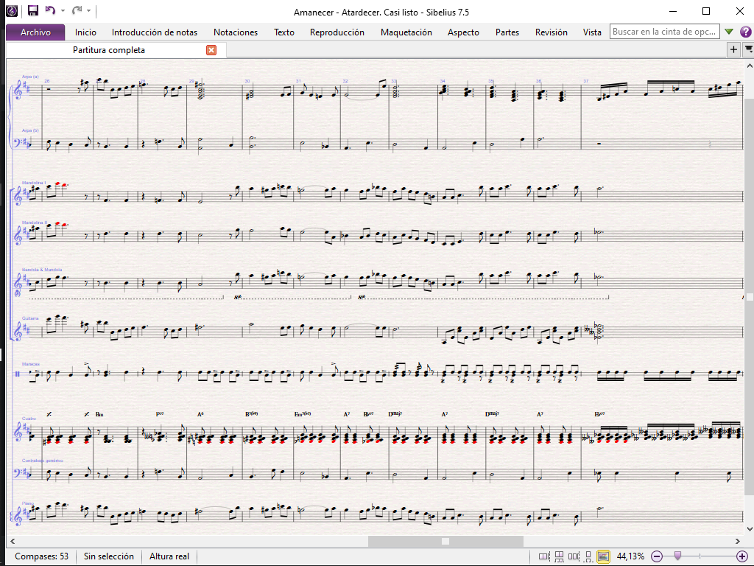Screen dimensions: 754x566
Task: Zoom out with the minus button
Action: [x=657, y=556]
